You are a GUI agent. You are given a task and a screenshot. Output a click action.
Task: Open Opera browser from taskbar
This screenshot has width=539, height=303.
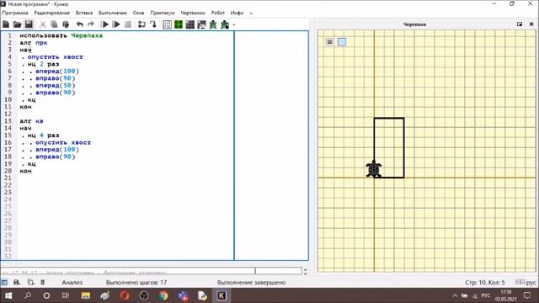pyautogui.click(x=125, y=295)
